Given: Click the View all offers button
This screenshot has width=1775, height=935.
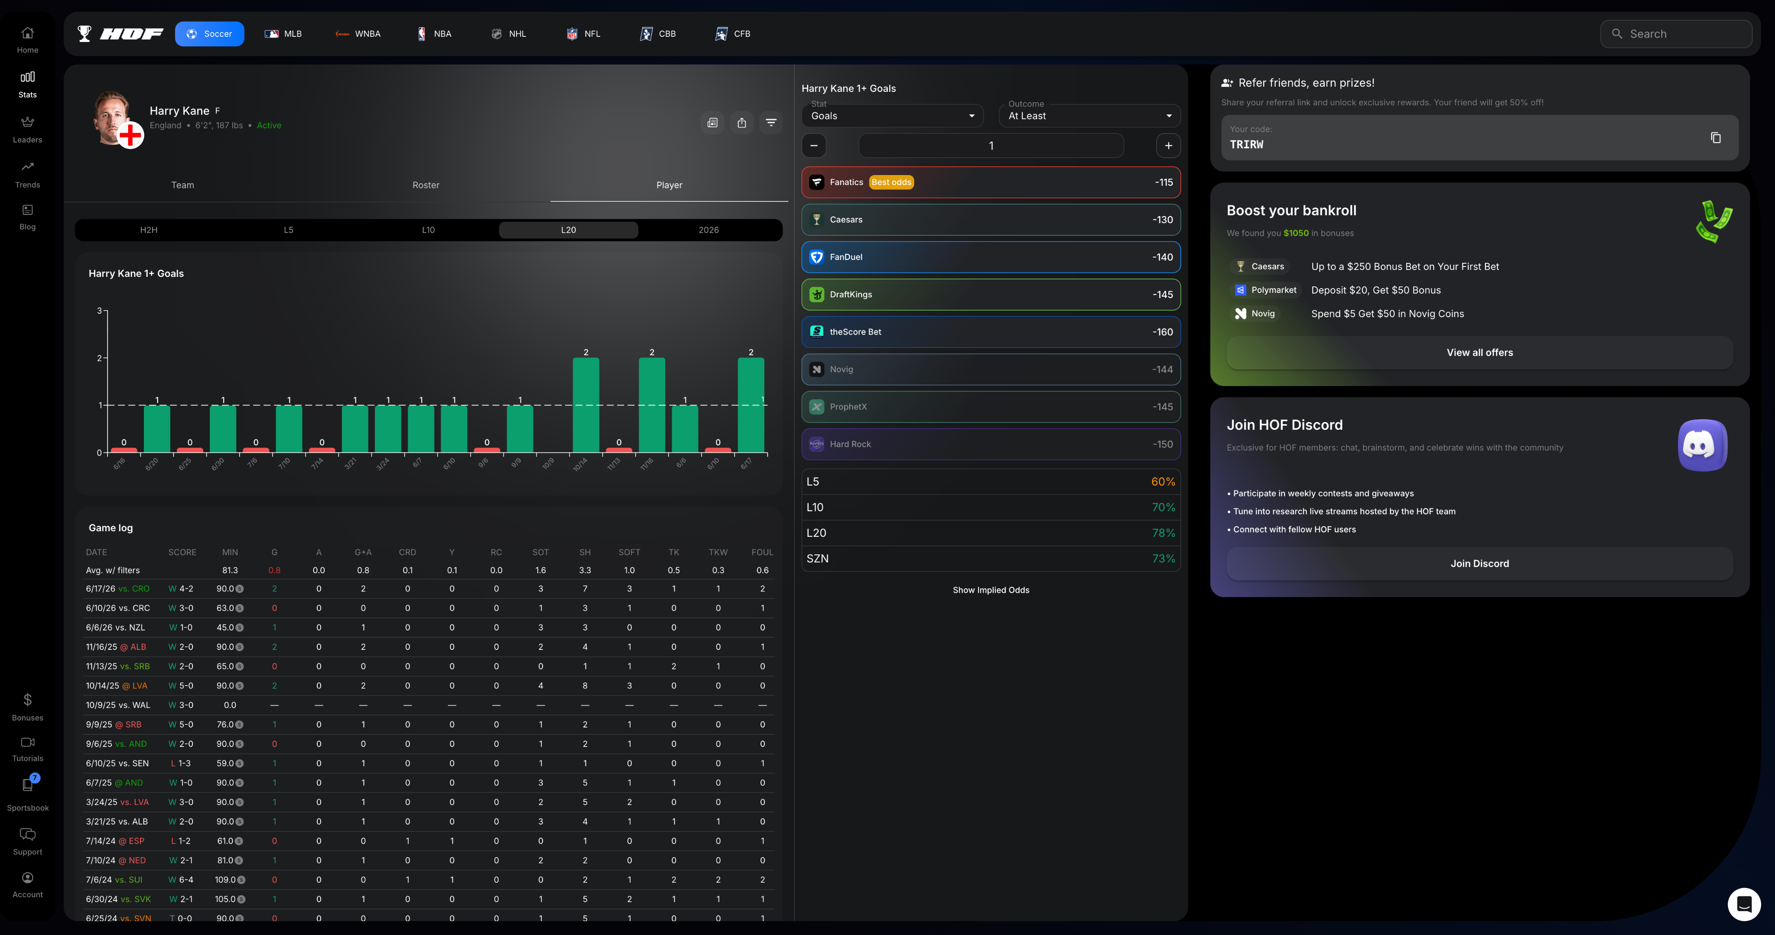Looking at the screenshot, I should pos(1479,352).
